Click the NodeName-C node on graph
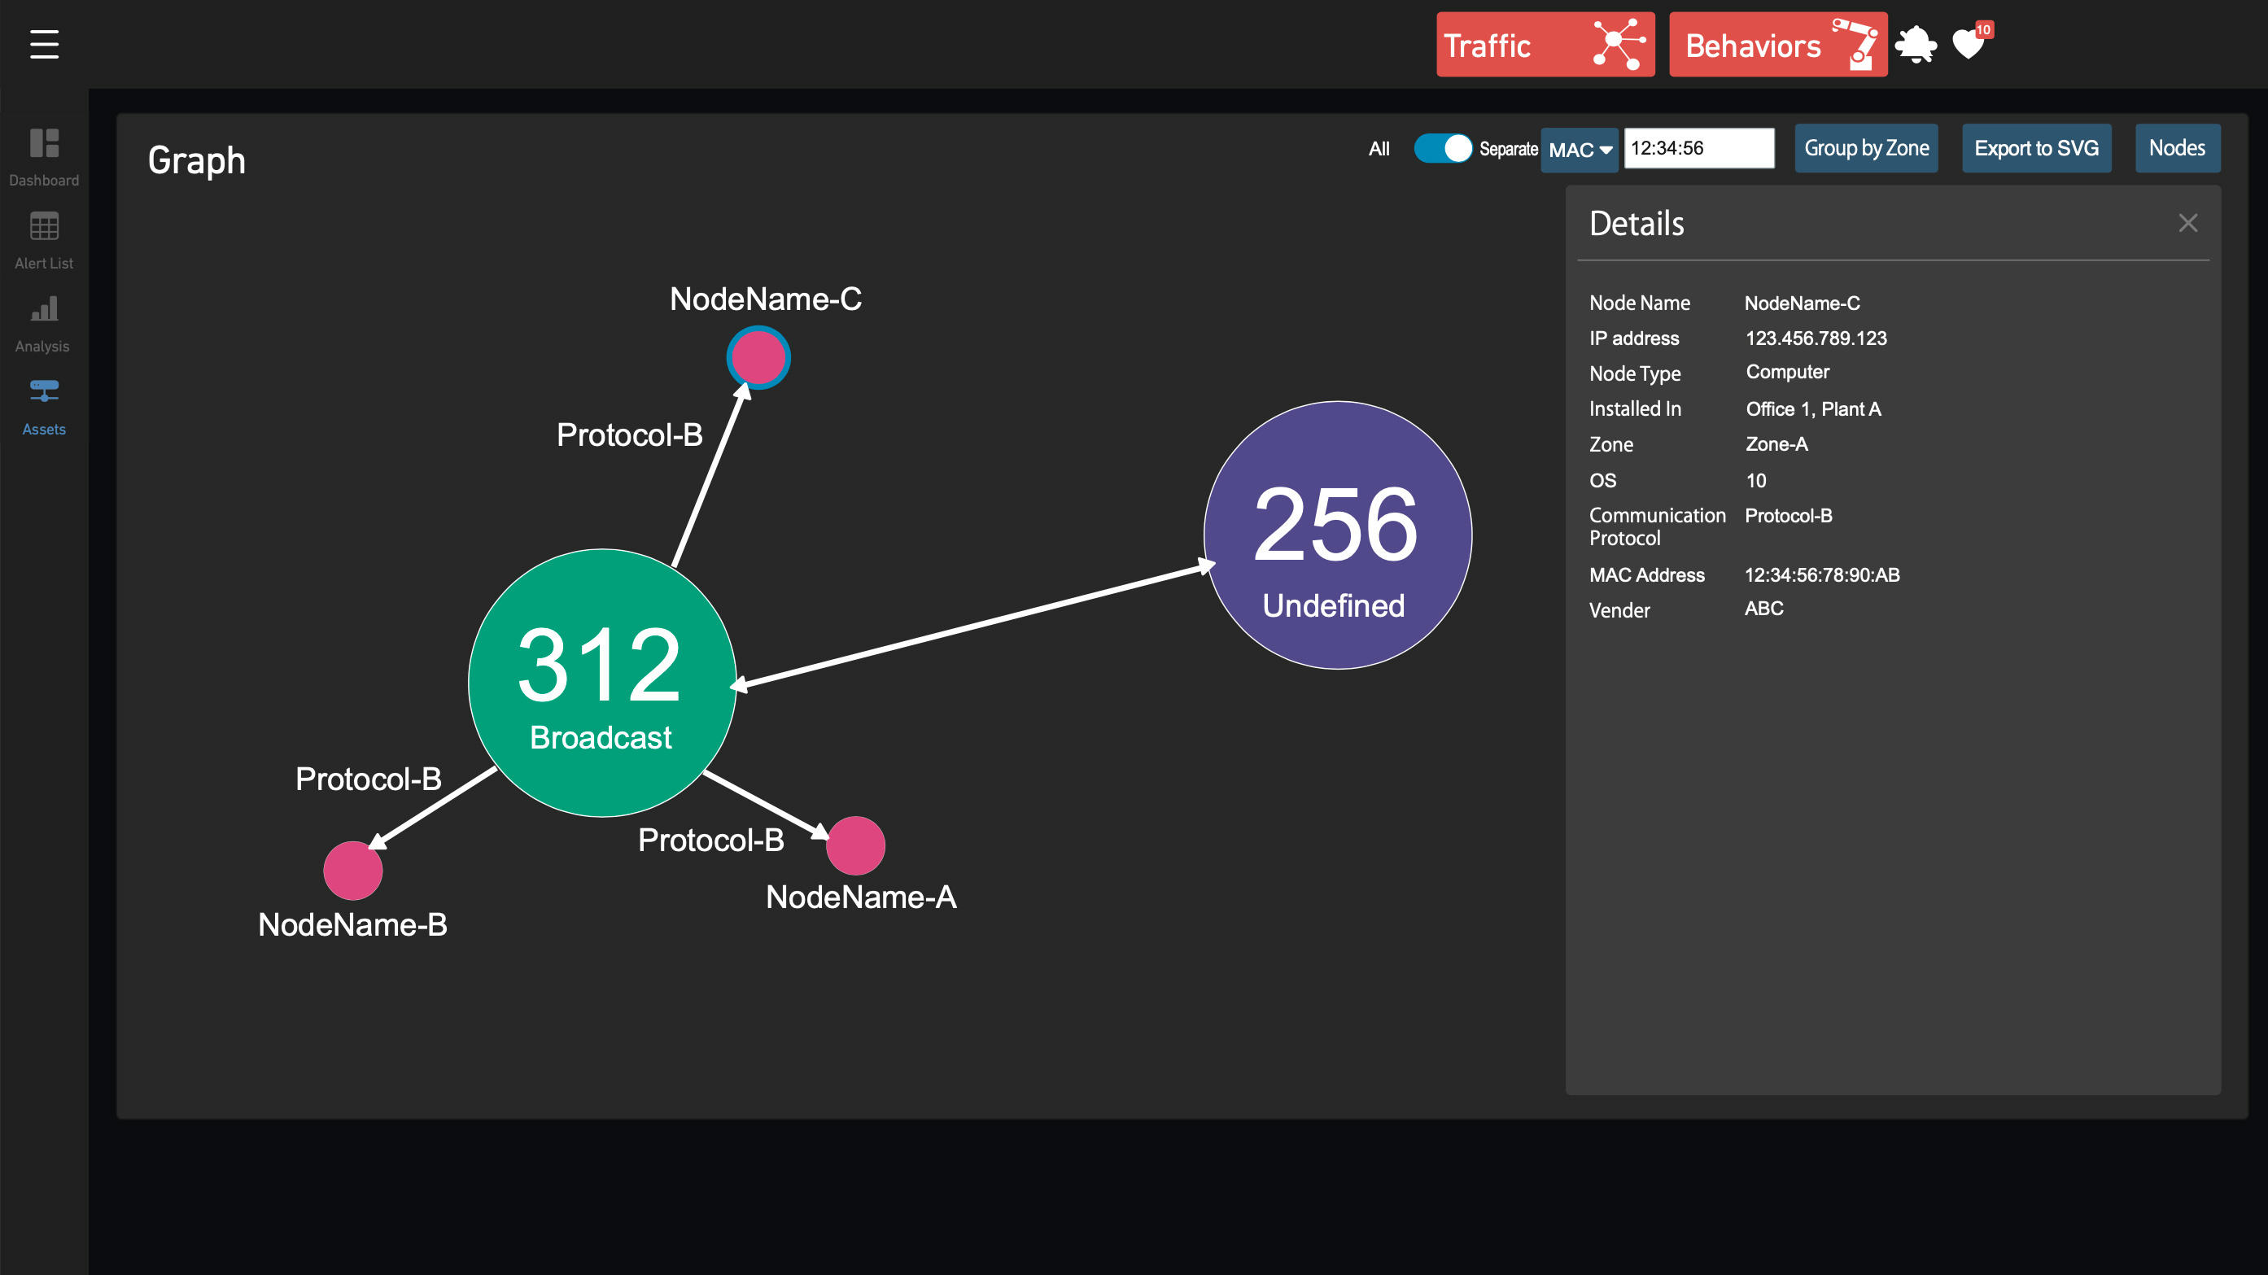 click(758, 358)
